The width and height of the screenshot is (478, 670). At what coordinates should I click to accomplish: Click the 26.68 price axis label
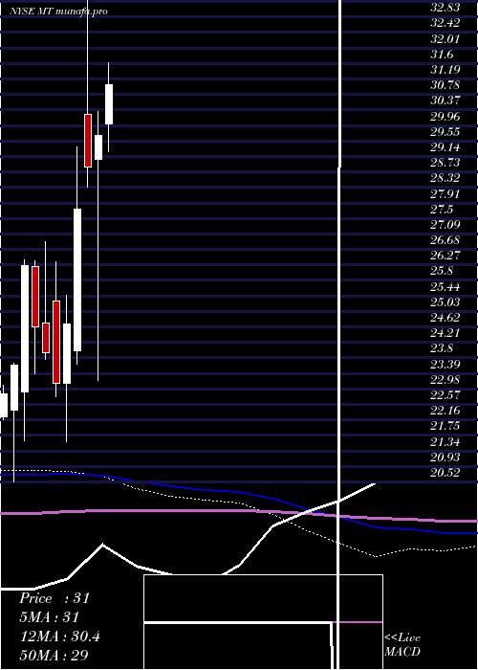coord(445,240)
